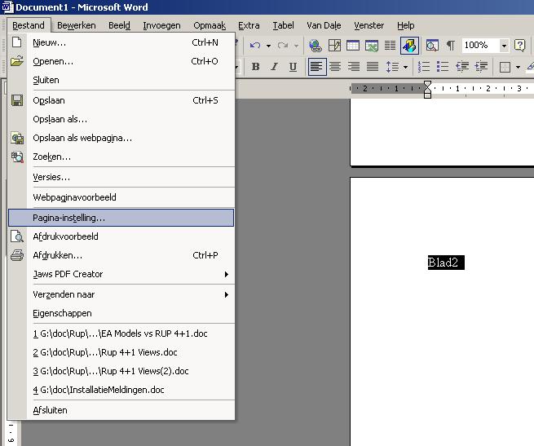Toggle Underline text formatting
534x446 pixels.
point(292,67)
